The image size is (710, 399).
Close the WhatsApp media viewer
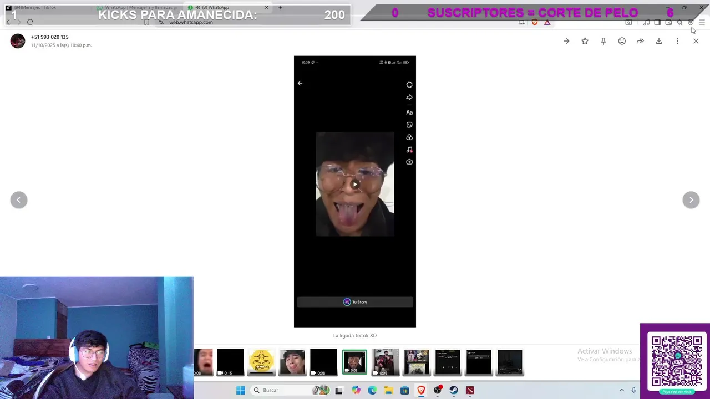696,41
